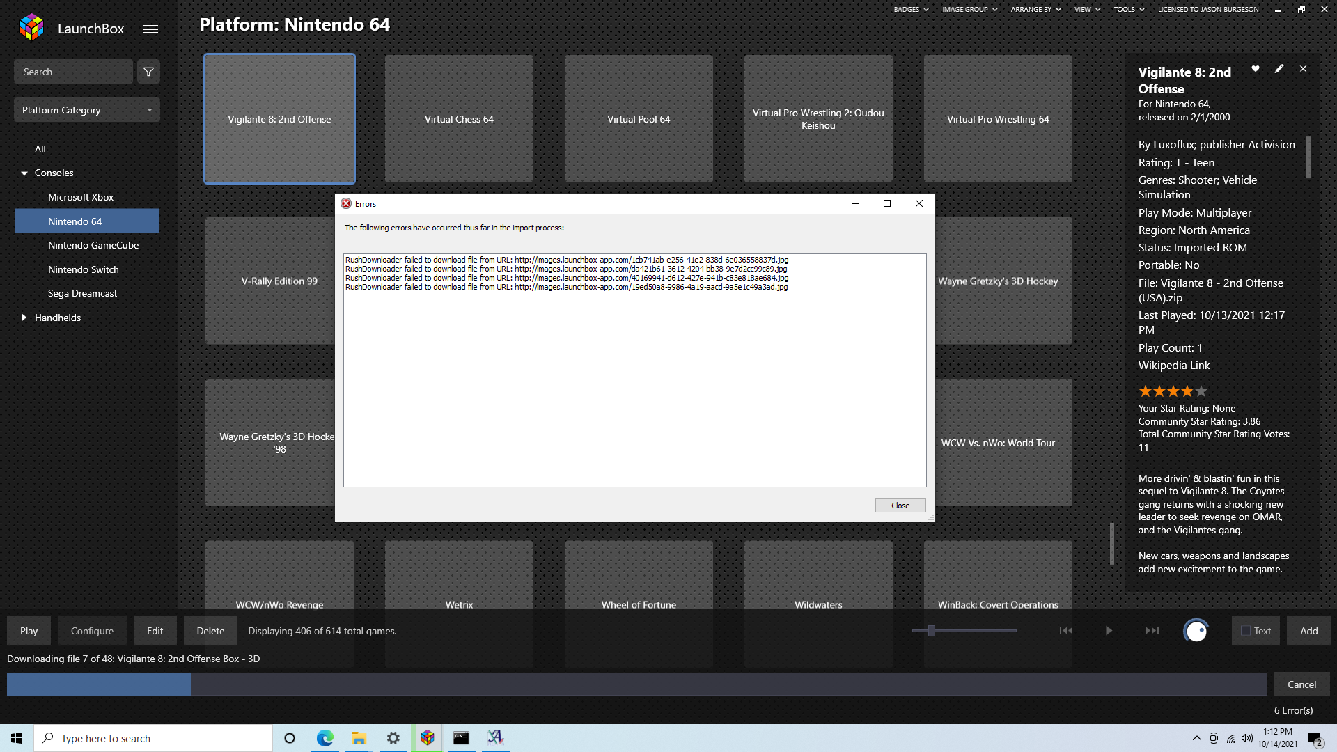Collapse the Consoles tree node
Screen dimensions: 1337x752
(24, 173)
